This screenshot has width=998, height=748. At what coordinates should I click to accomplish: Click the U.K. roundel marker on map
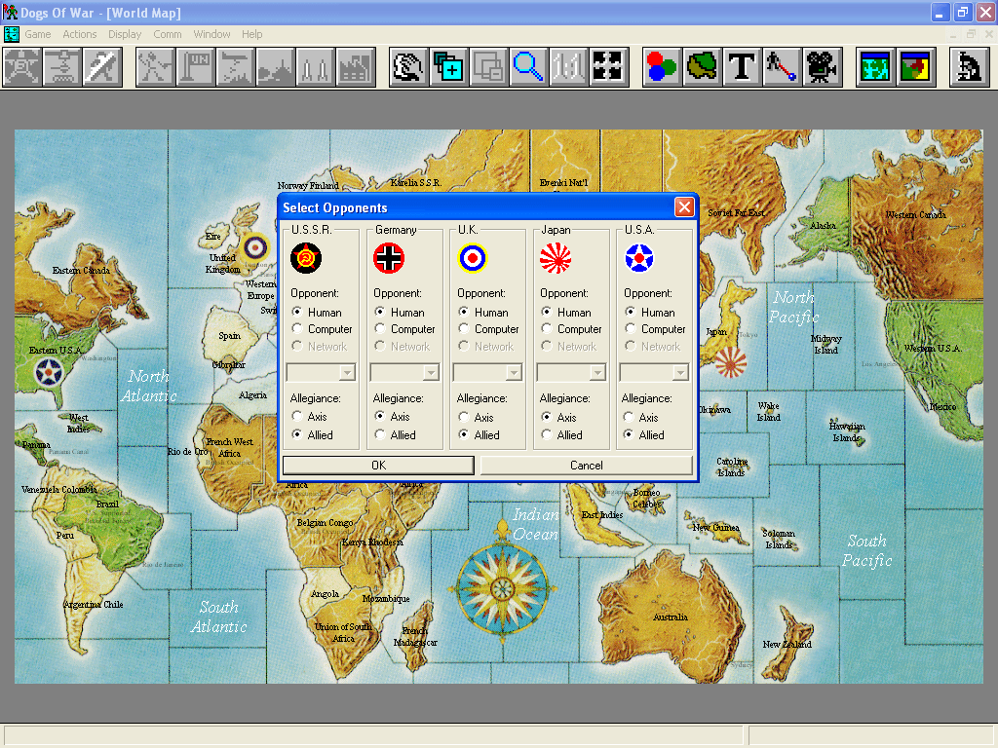tap(256, 246)
